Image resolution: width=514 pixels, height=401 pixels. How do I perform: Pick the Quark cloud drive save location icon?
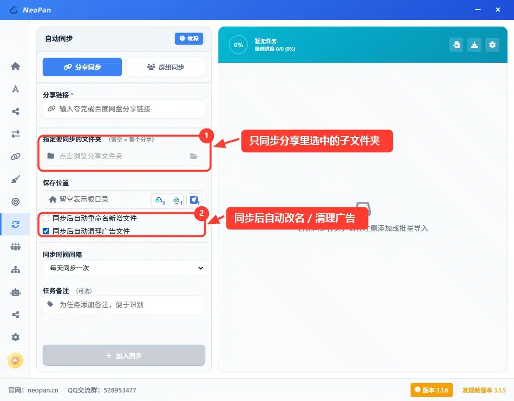(159, 200)
